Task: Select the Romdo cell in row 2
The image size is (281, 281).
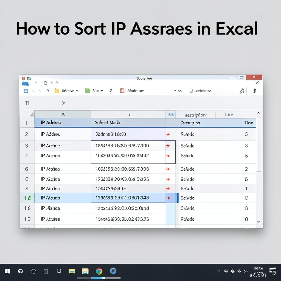Action: tap(211, 134)
